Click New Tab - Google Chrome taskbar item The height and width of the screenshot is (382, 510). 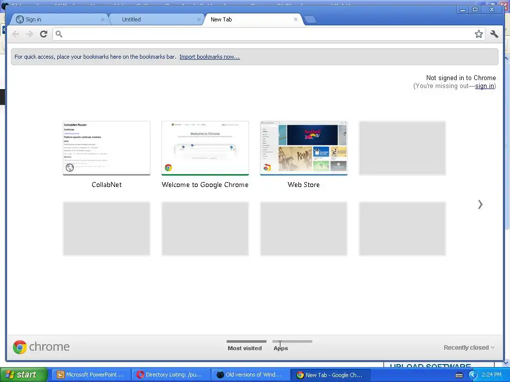tap(330, 375)
